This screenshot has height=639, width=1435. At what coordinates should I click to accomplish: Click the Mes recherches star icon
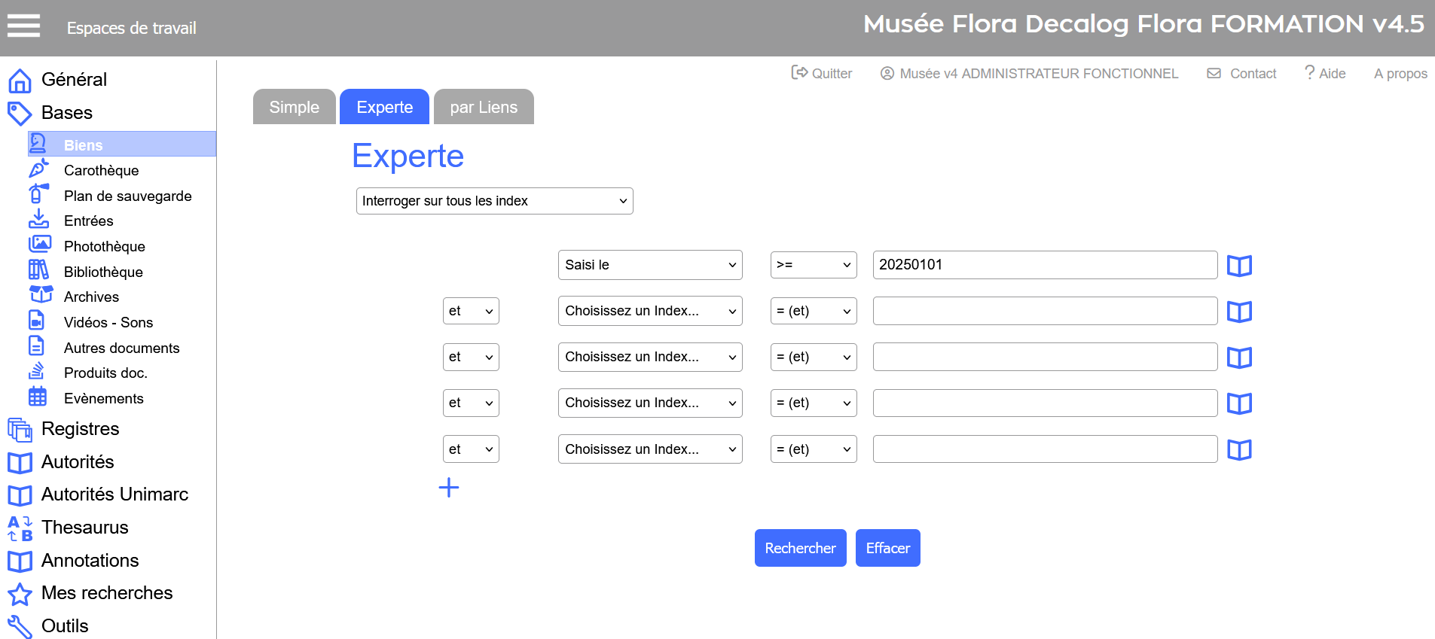click(20, 594)
